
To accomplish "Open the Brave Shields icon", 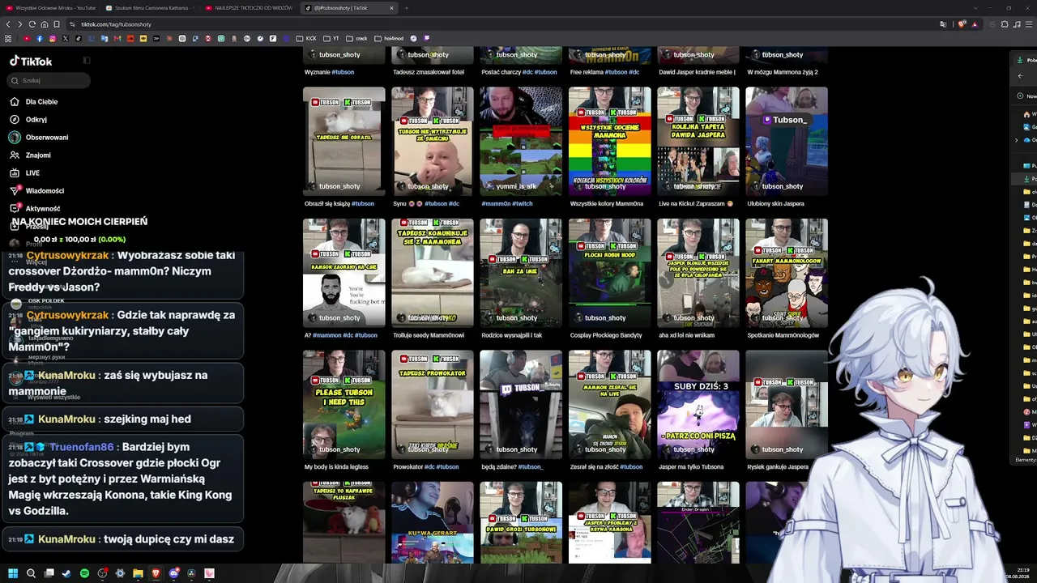I will 962,24.
